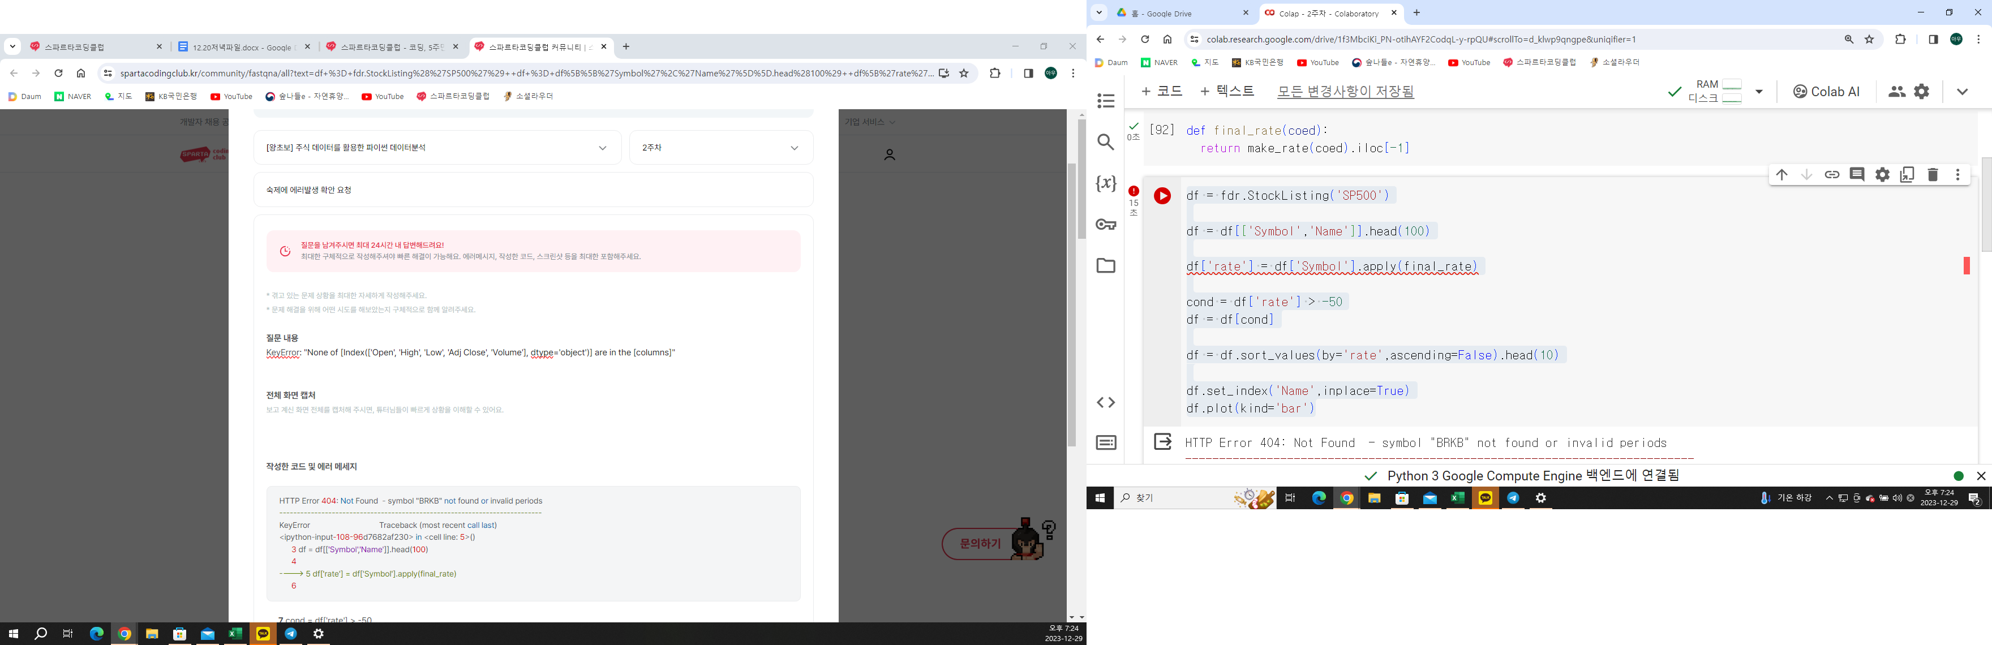Toggle the side panel in Sparta window
Screen dimensions: 1992x645
point(1028,72)
